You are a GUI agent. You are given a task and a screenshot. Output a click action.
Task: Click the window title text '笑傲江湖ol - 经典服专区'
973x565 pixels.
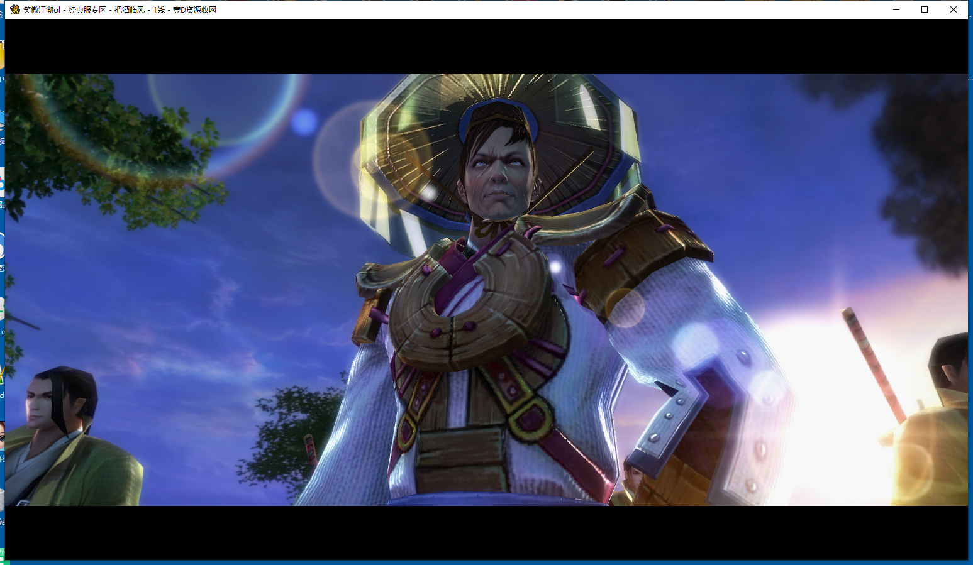[x=65, y=10]
